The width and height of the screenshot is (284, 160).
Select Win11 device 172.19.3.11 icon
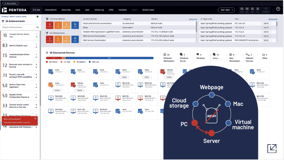[95, 98]
